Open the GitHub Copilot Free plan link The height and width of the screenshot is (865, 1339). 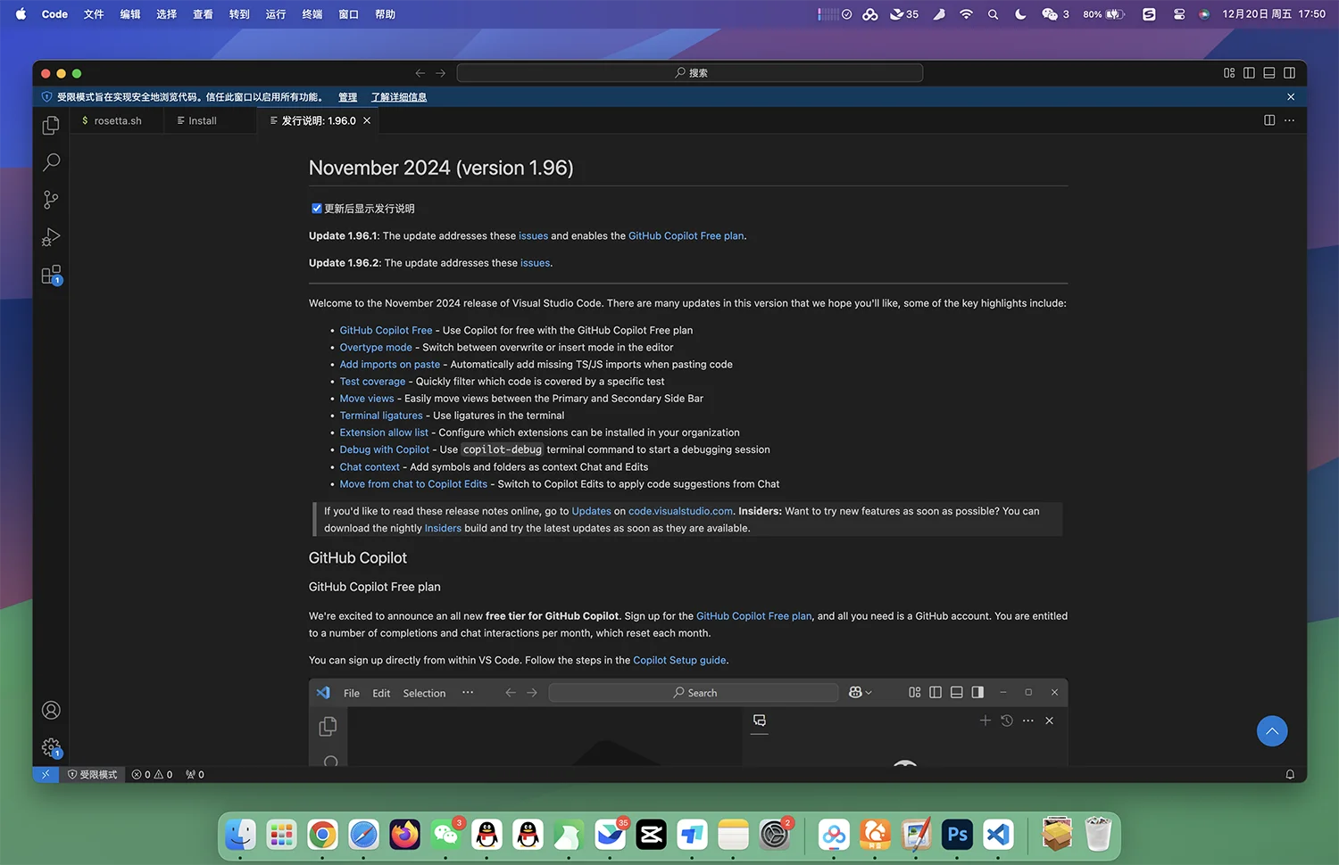[x=686, y=236]
